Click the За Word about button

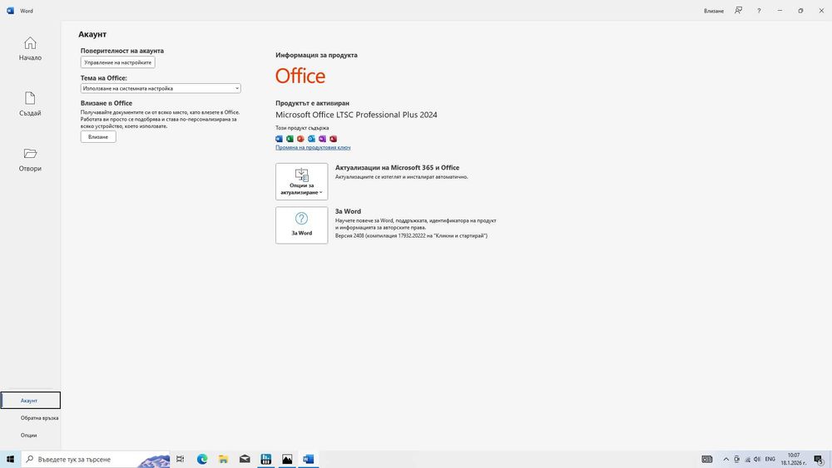(301, 225)
